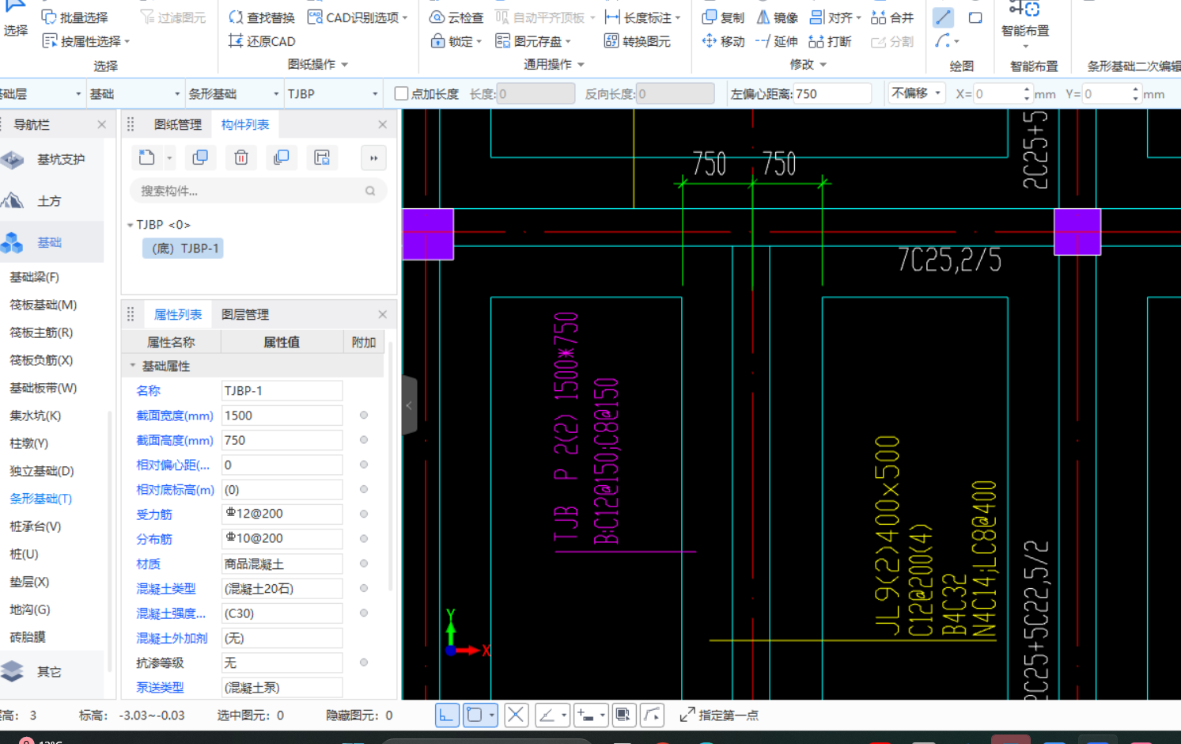
Task: Select 基础梁(F) in the navigation list
Action: point(34,277)
